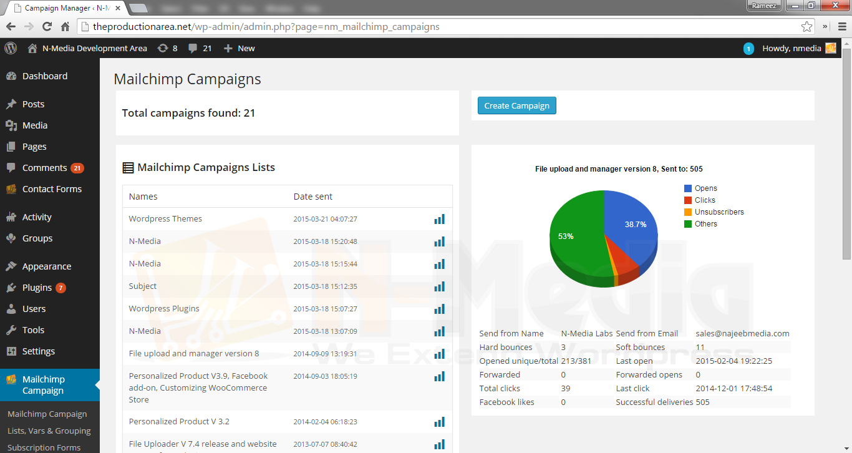Show stats chart for File Uploader V 7.4 campaign
The width and height of the screenshot is (852, 453).
[x=440, y=444]
